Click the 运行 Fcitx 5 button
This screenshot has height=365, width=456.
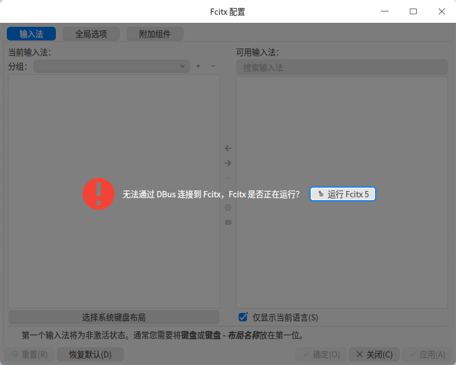343,194
